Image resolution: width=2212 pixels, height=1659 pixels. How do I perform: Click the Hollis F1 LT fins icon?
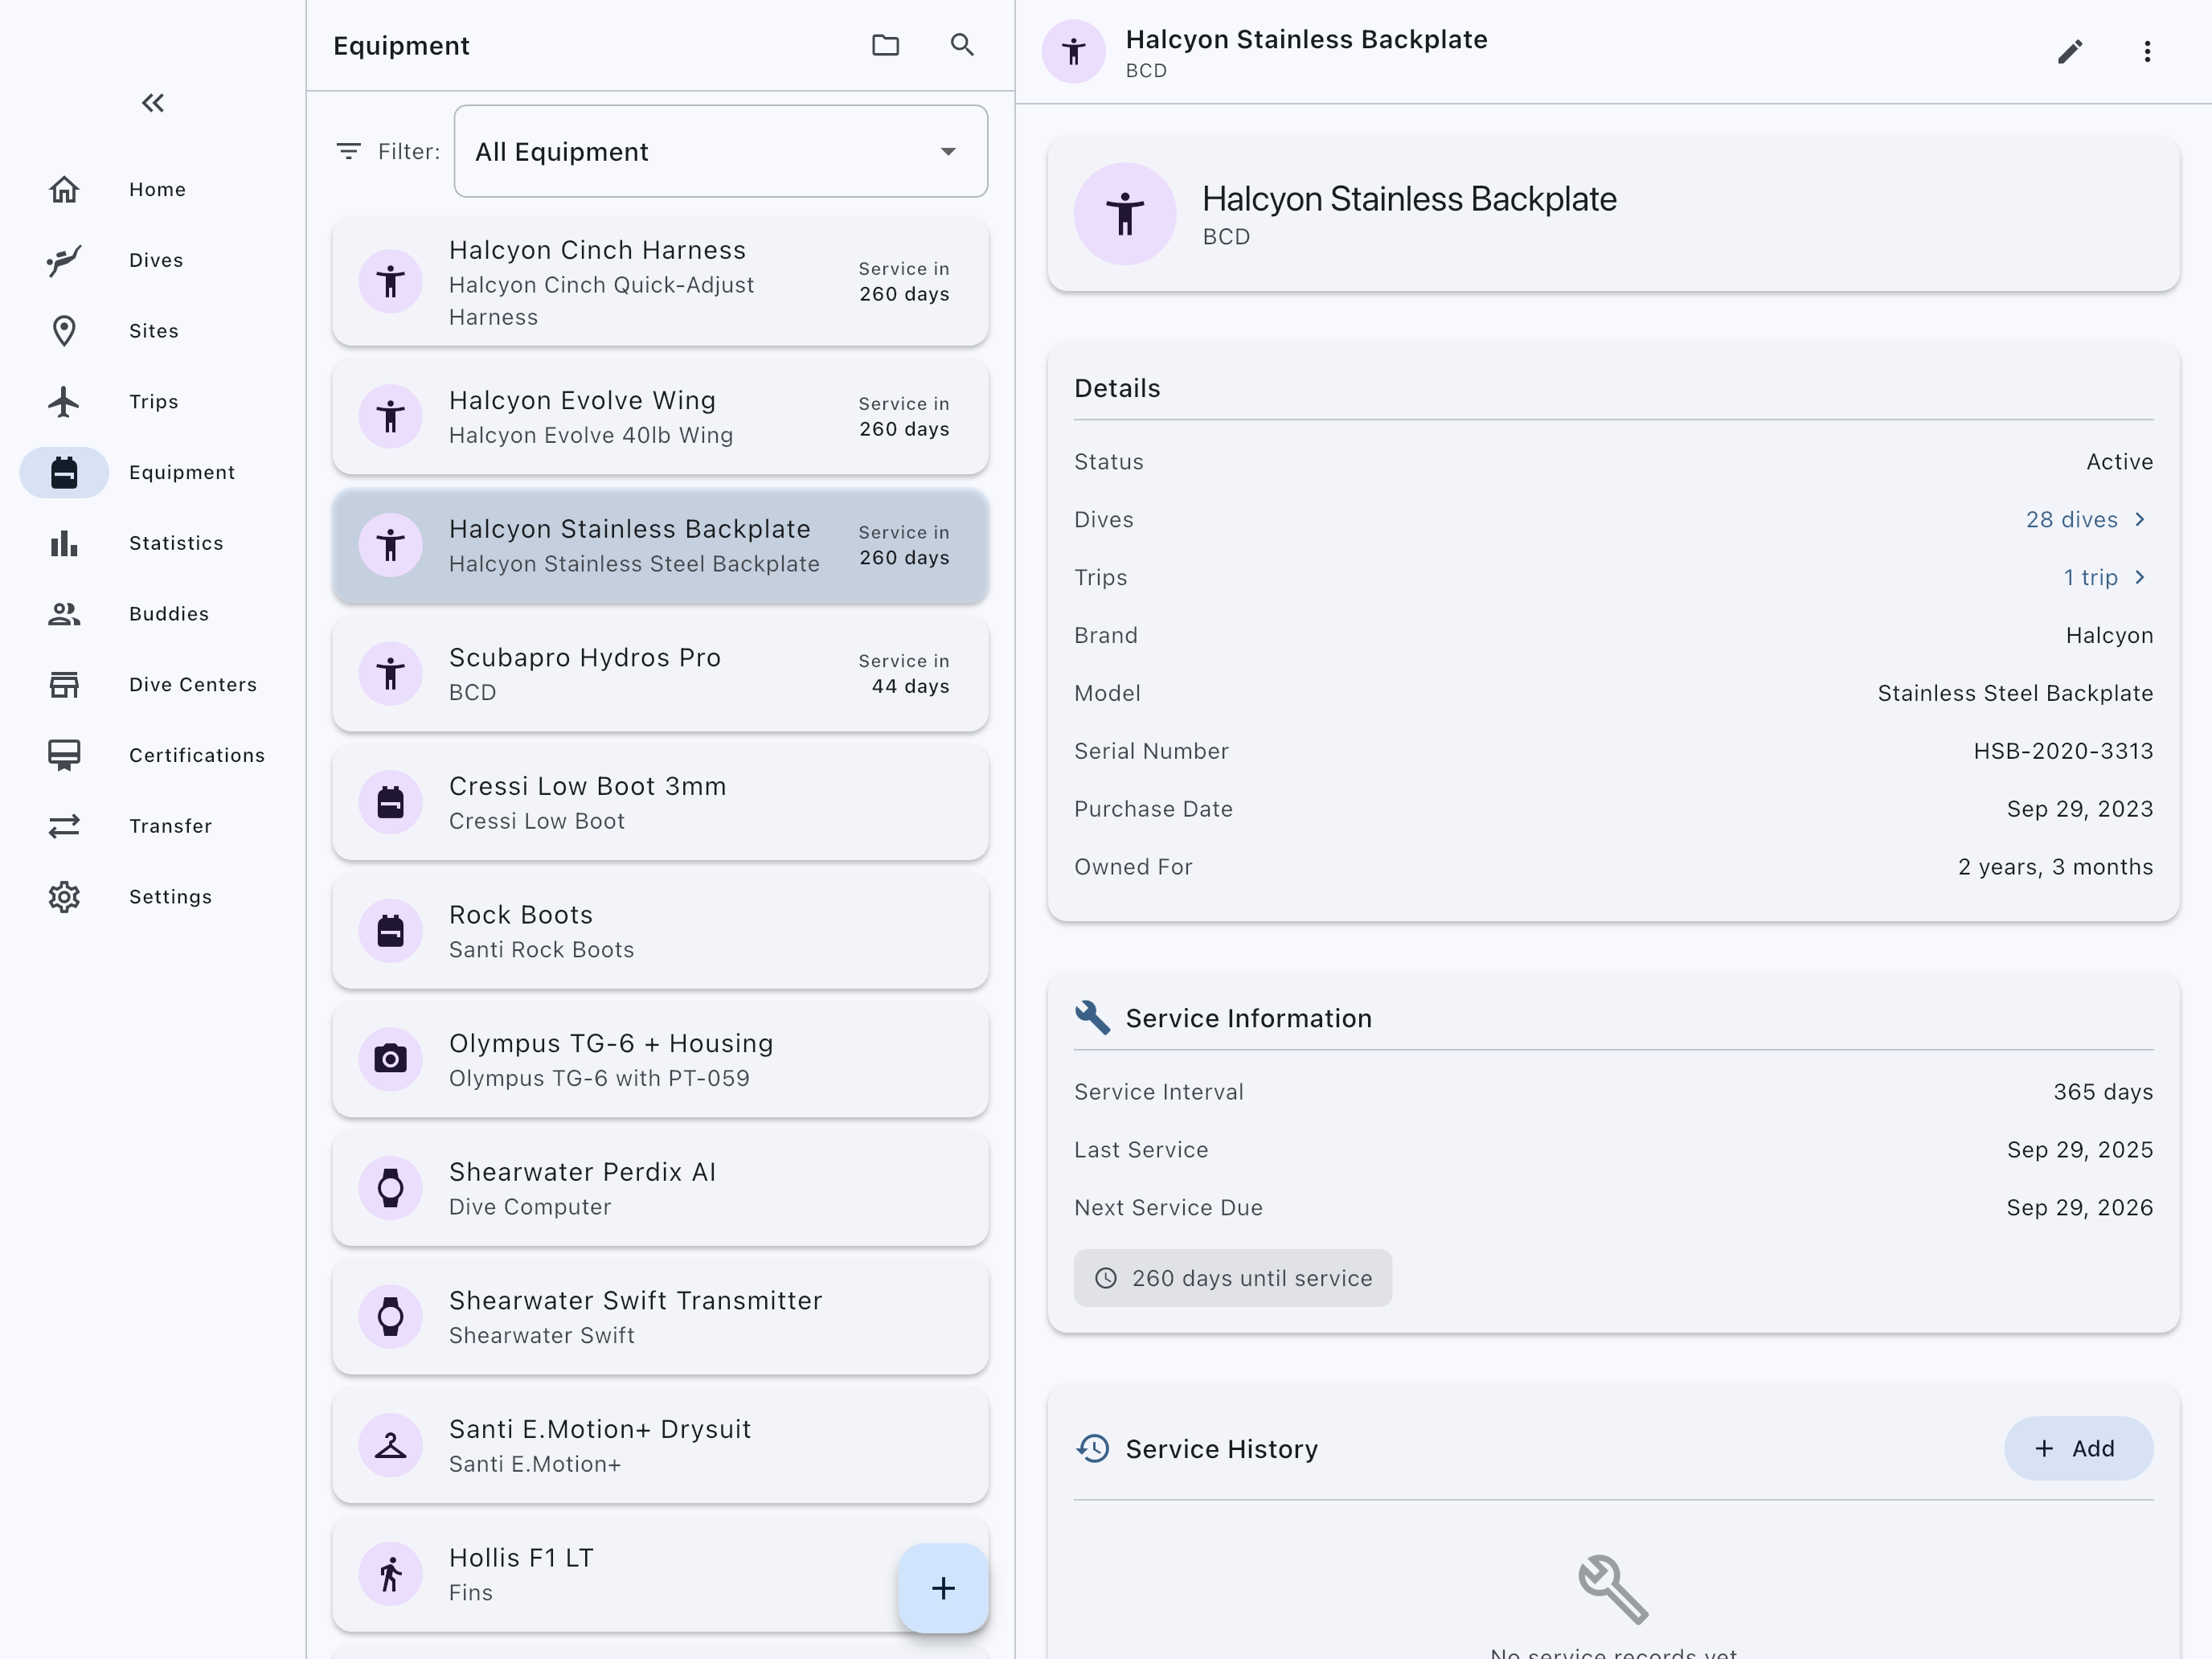tap(391, 1574)
